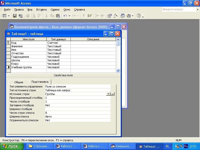Click the Properties toolbar icon
Screen dimensions: 200x150
(109, 16)
